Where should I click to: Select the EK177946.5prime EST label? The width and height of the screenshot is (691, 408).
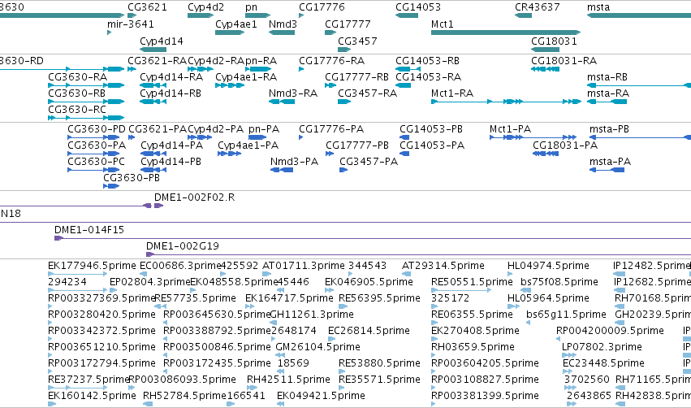92,266
